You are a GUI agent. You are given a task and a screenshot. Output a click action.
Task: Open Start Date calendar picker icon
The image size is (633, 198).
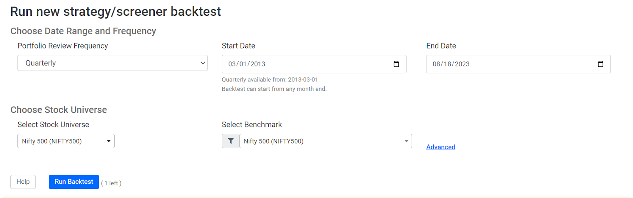click(396, 64)
